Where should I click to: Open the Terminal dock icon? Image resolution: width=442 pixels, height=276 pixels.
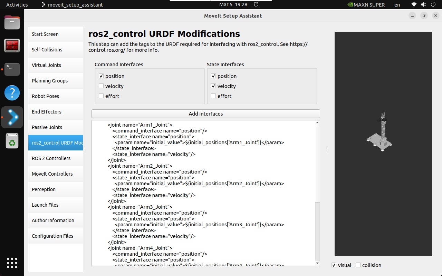(x=12, y=69)
